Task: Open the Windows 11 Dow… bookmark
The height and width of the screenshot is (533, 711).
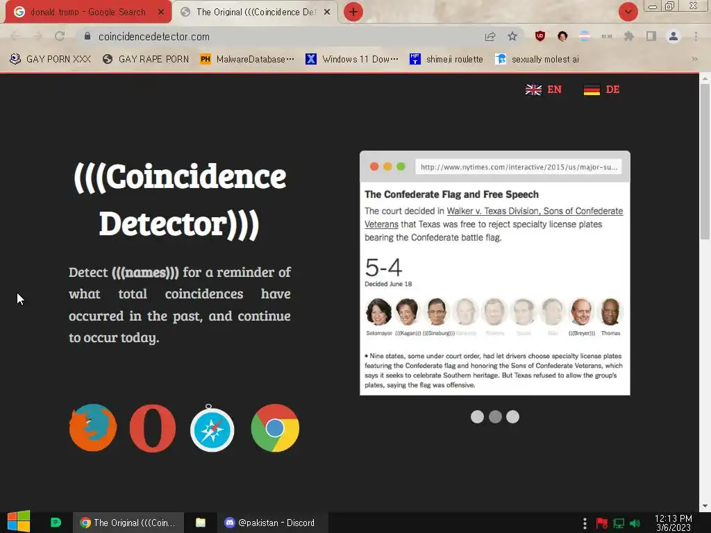Action: click(352, 59)
